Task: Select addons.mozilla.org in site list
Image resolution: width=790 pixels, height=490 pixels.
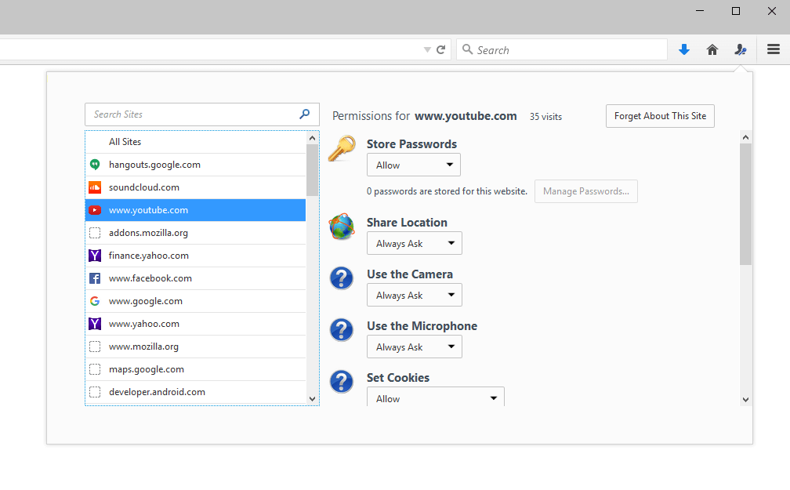Action: 195,233
